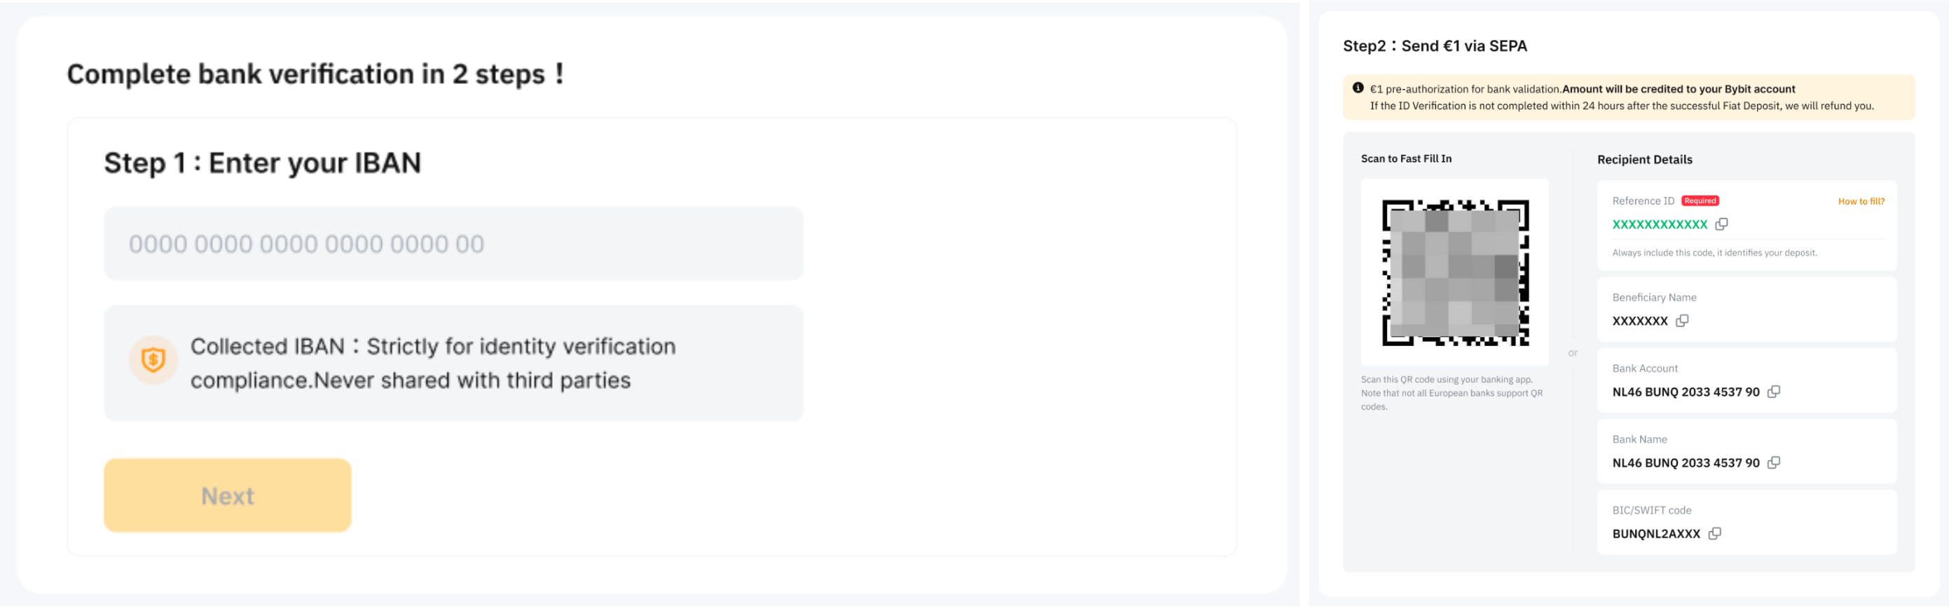This screenshot has width=1949, height=608.
Task: Click IBAN text under Bank Account label
Action: point(1685,392)
